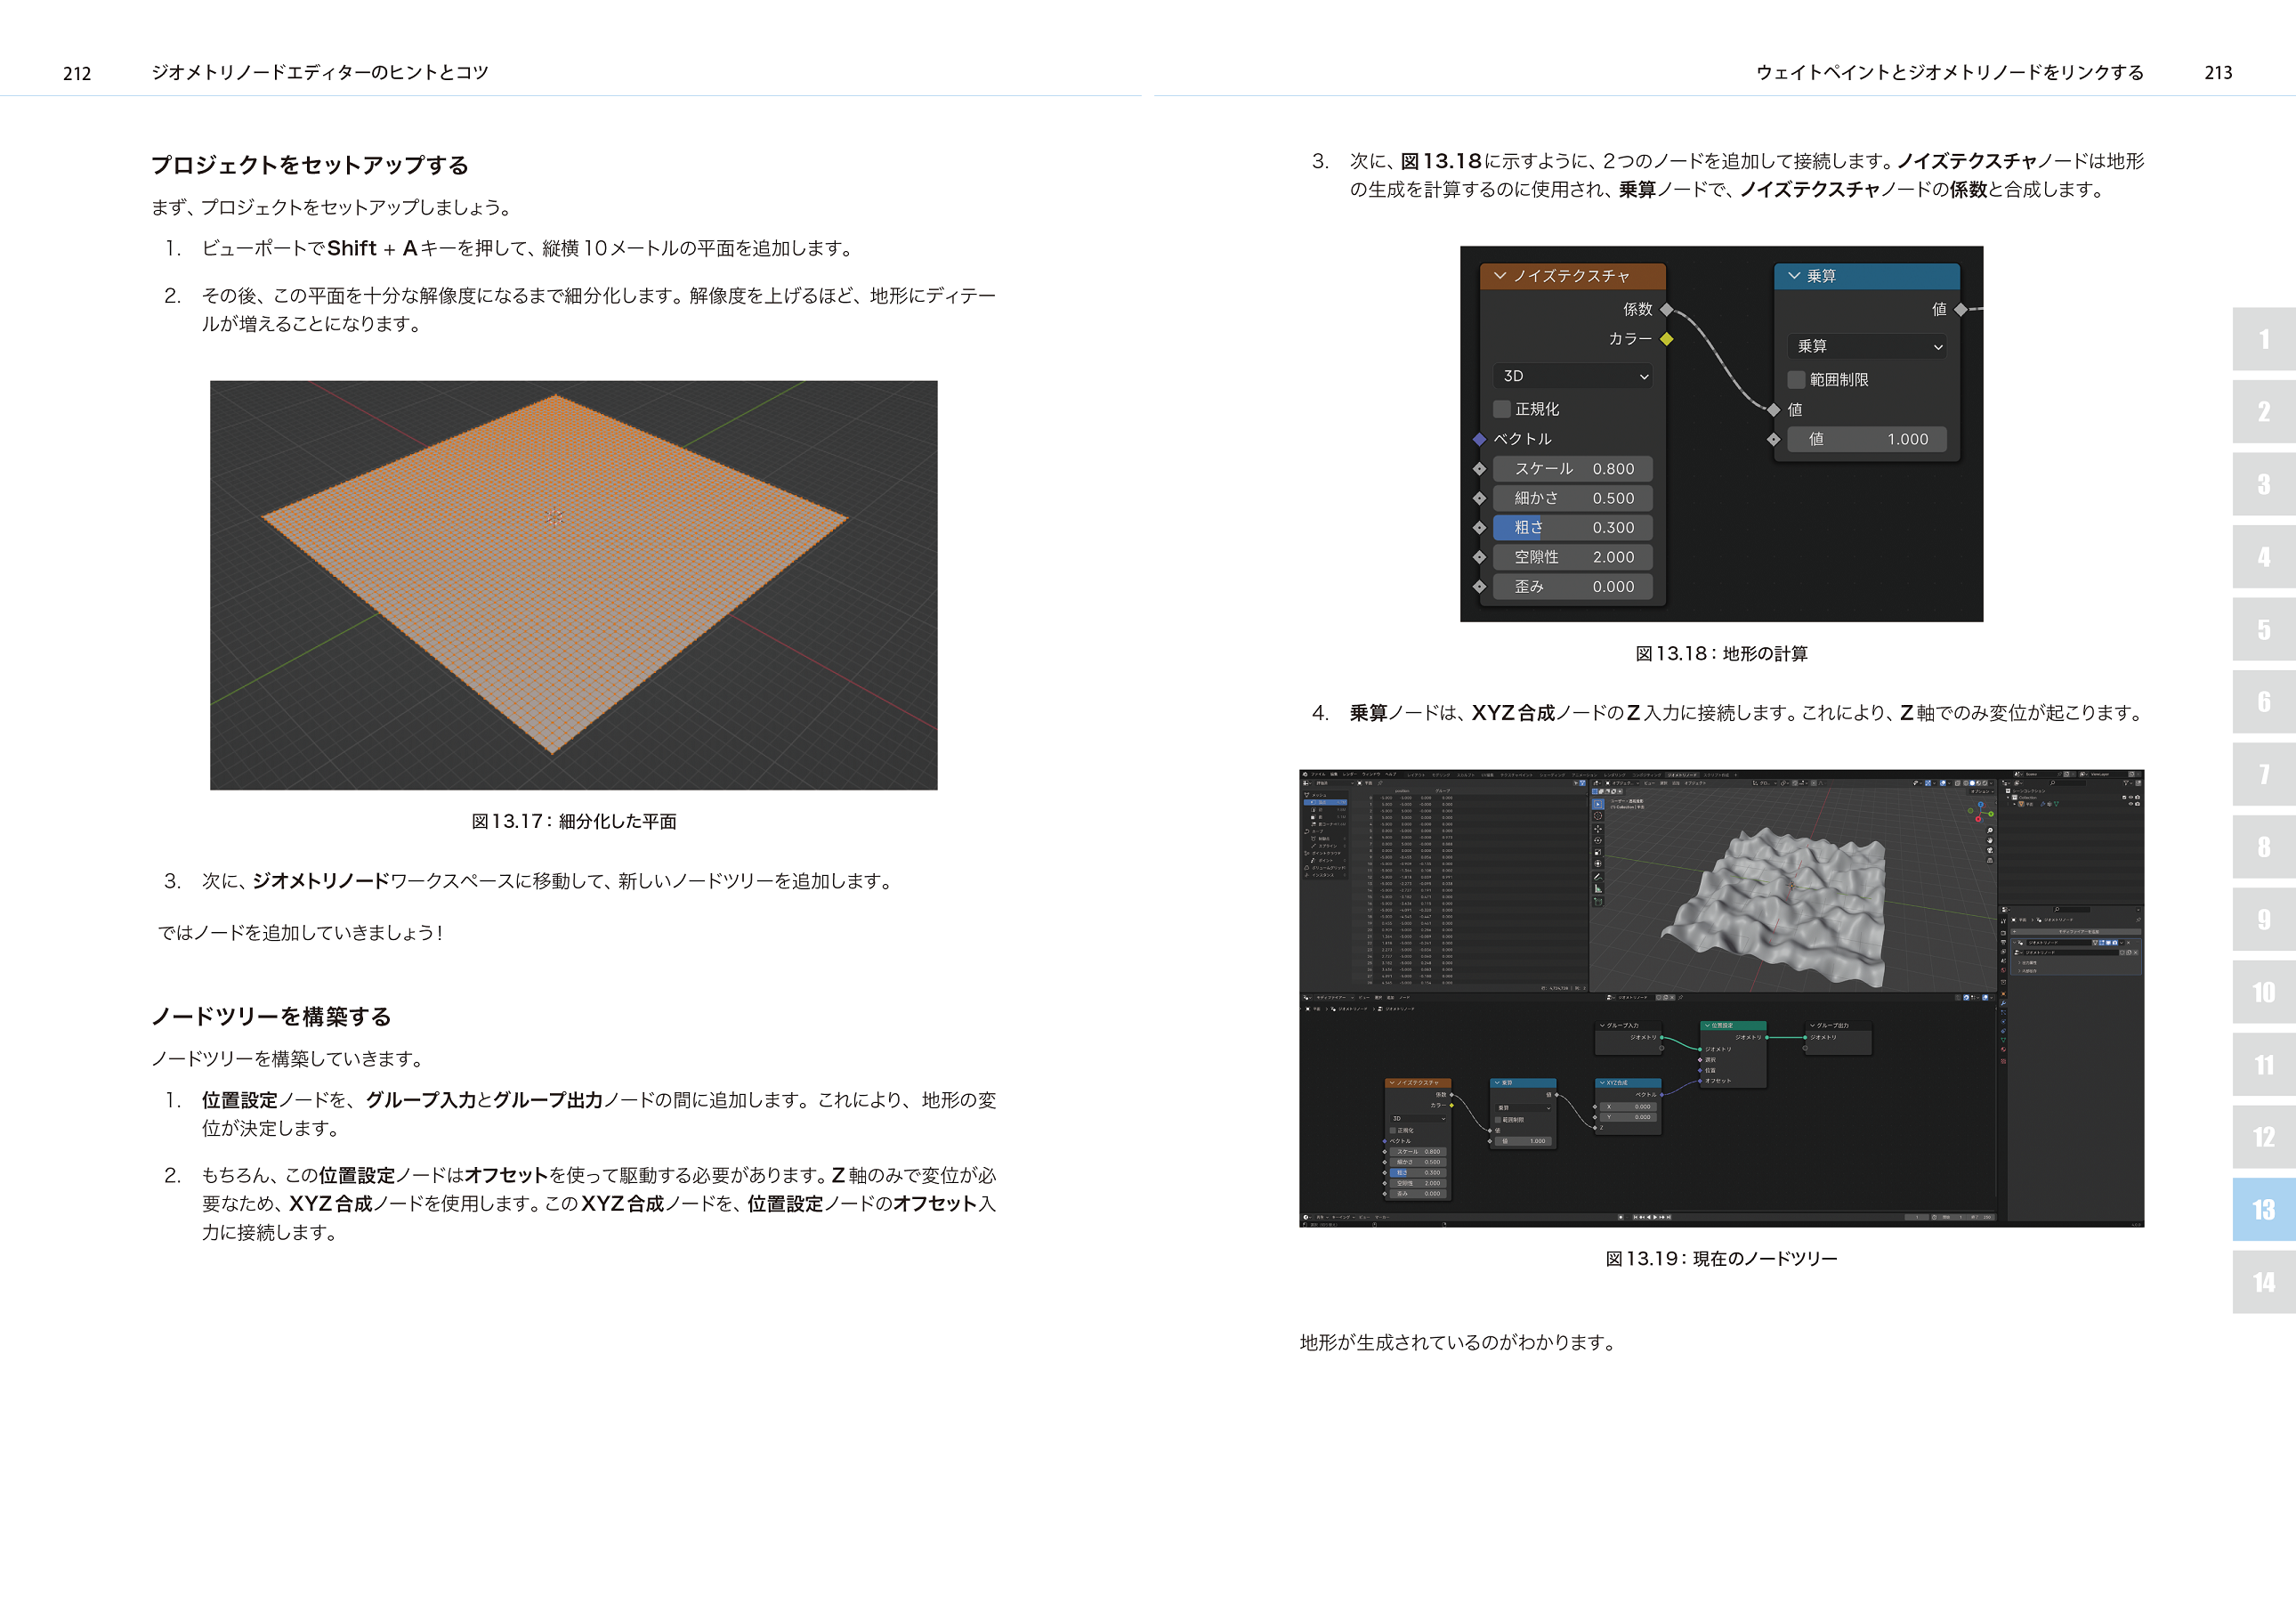Image resolution: width=2296 pixels, height=1621 pixels.
Task: Toggle the 範囲制限 checkbox in figure 13.18
Action: (1796, 380)
